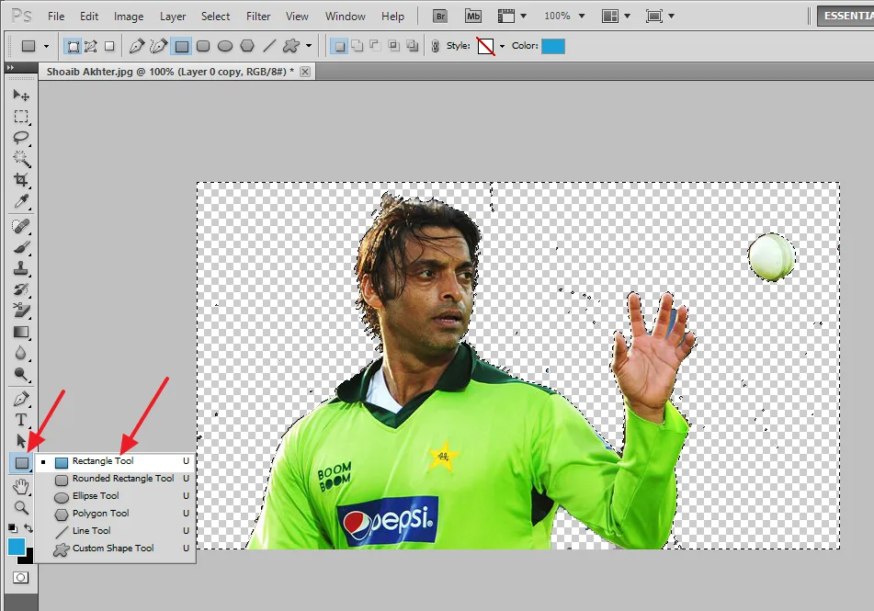Click the Rectangle shape tool in toolbox
Image resolution: width=874 pixels, height=611 pixels.
pyautogui.click(x=21, y=463)
